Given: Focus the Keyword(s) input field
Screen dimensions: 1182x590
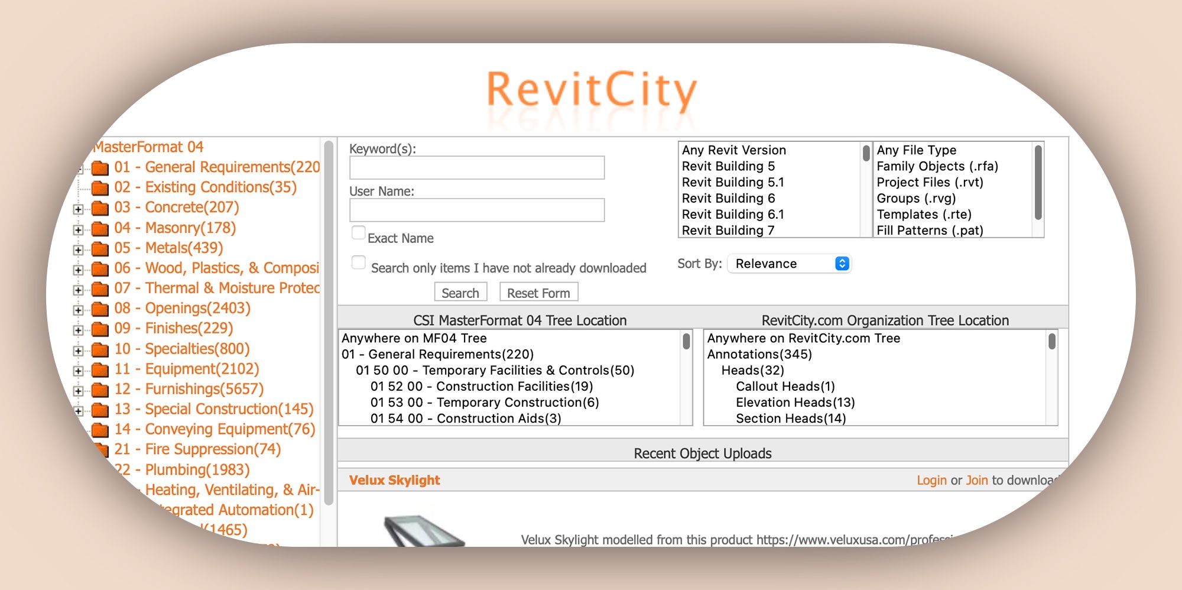Looking at the screenshot, I should (x=476, y=168).
